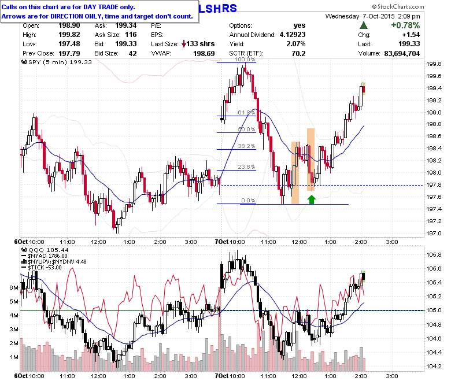Click the SPY (5 min) 199.33 chart title
The image size is (451, 381).
point(60,62)
